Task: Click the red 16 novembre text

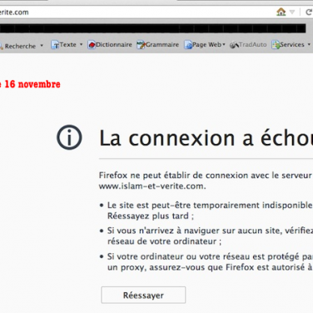Action: tap(32, 84)
